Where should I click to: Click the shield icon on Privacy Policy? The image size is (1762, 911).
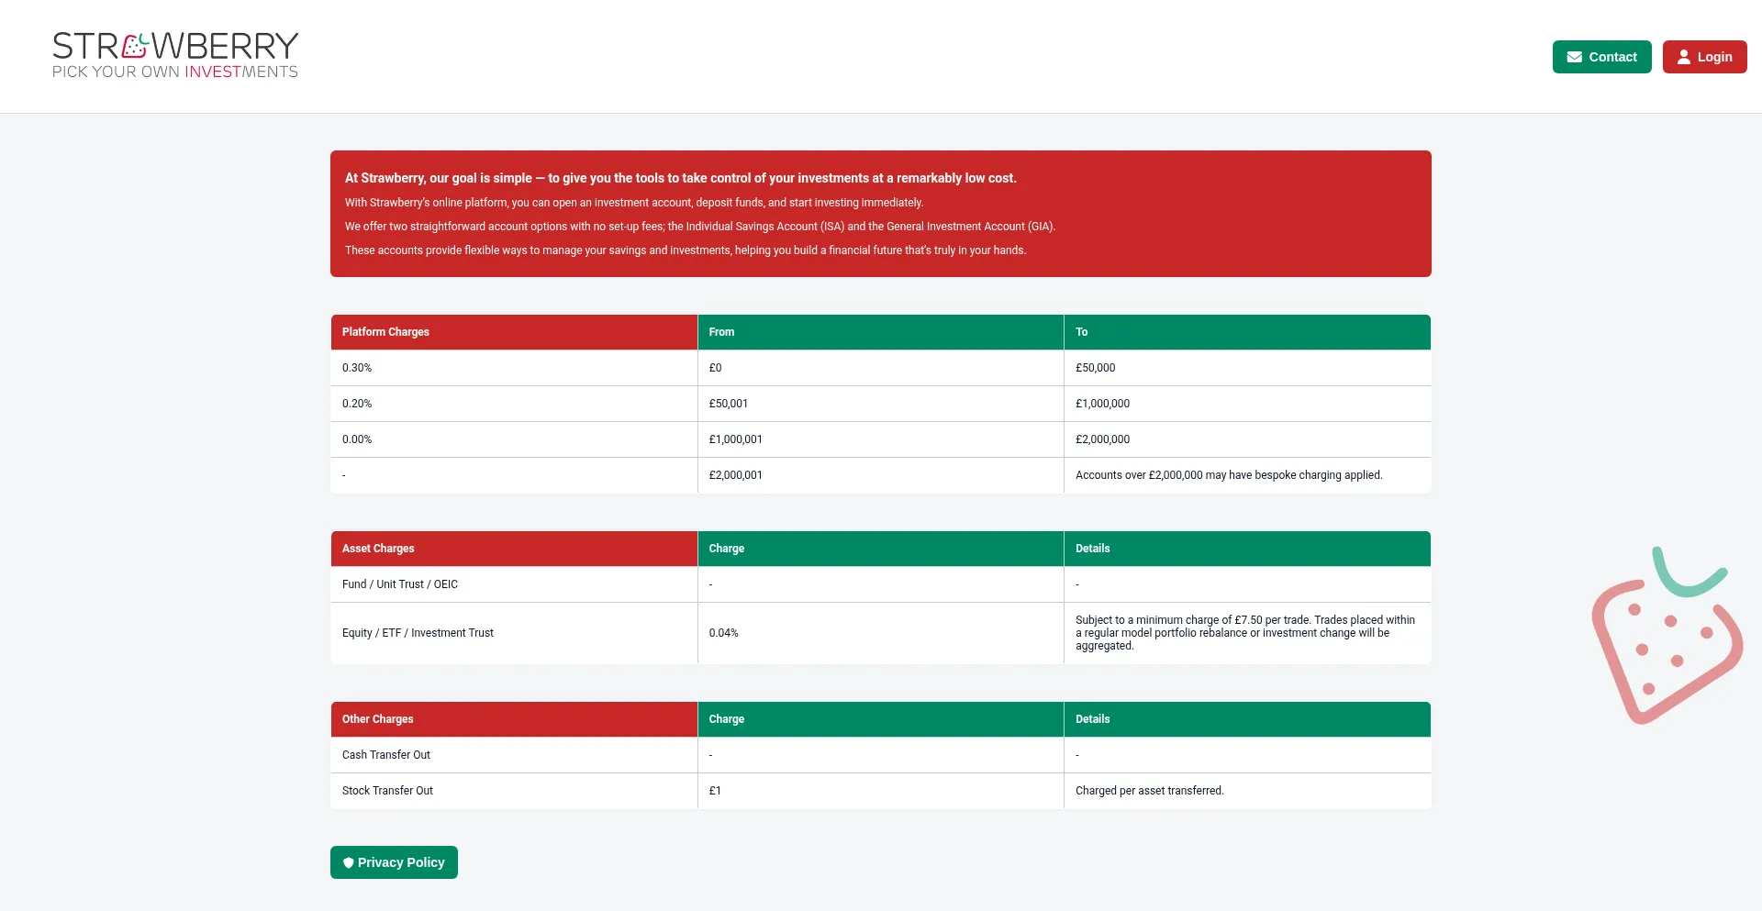(x=349, y=862)
